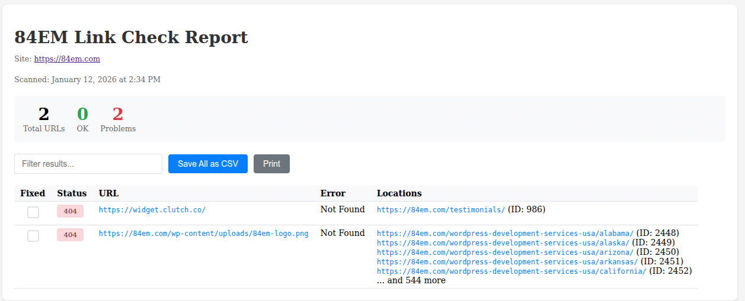Screen dimensions: 745x301
Task: Click the '... and 544 more' text
Action: [x=411, y=280]
